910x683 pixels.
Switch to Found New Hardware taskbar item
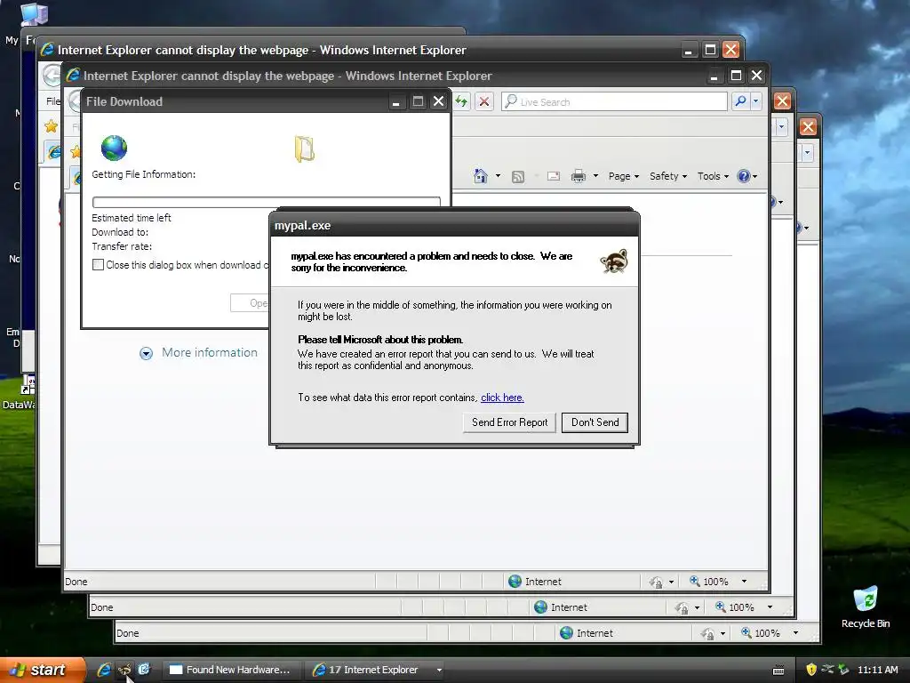click(x=230, y=670)
